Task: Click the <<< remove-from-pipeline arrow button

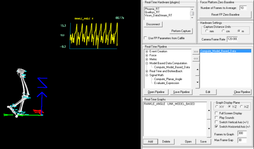Action: coord(196,58)
